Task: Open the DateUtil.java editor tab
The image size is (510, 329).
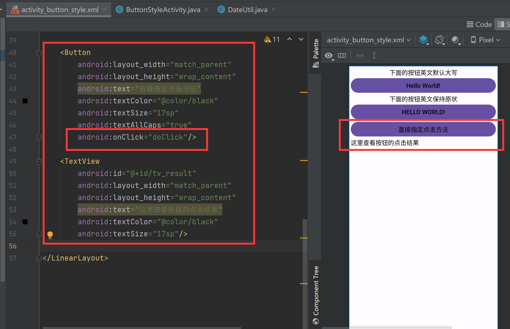Action: [x=243, y=10]
